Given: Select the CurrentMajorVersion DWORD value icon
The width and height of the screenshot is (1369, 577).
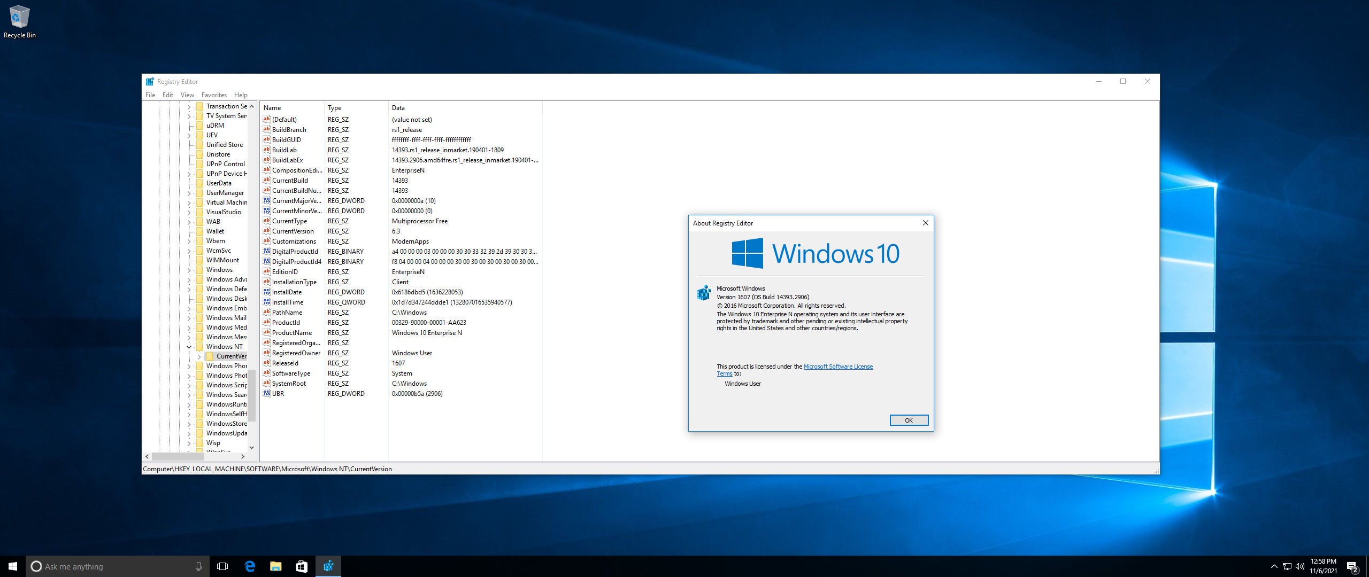Looking at the screenshot, I should [x=267, y=200].
